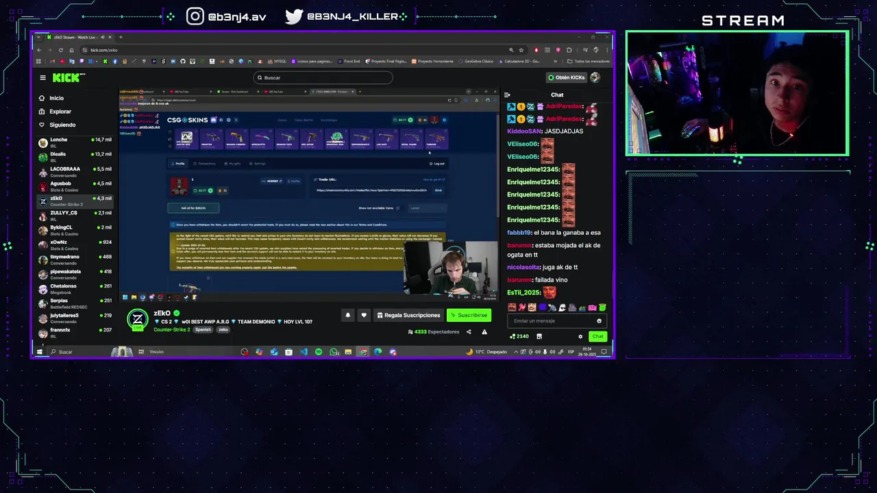Select ZULLYY_CS channel in the sidebar
Viewport: 877px width, 493px height.
[x=75, y=216]
